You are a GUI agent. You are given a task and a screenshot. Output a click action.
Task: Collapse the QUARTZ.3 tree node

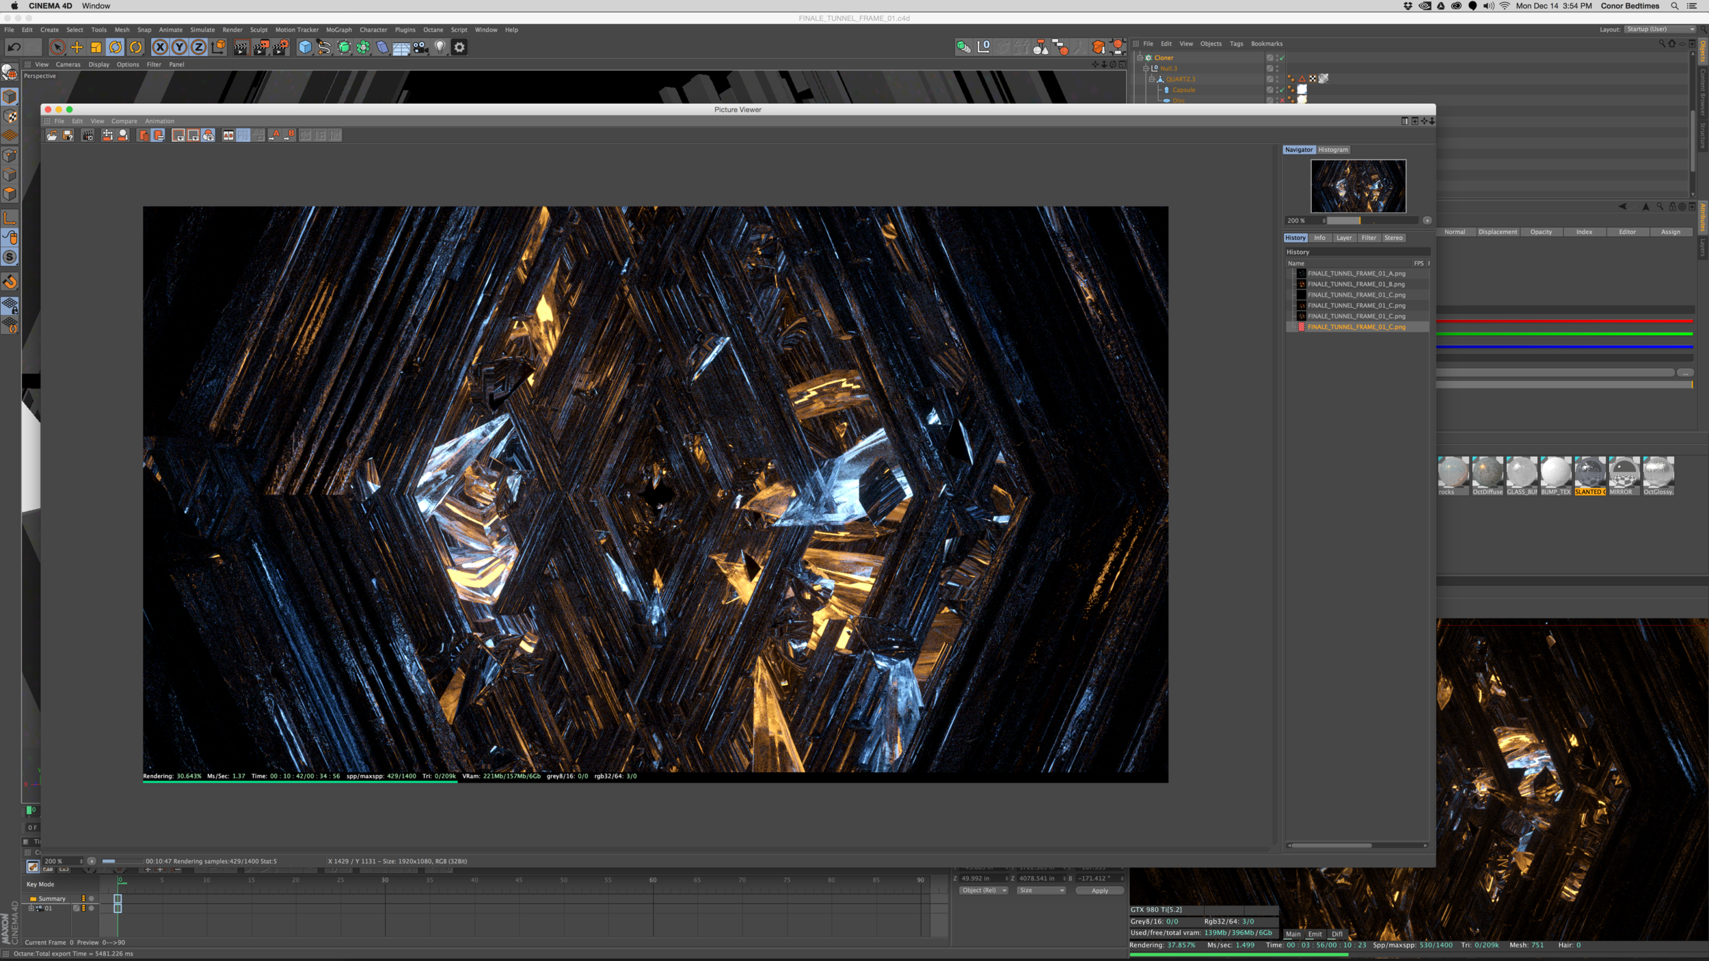(x=1151, y=79)
